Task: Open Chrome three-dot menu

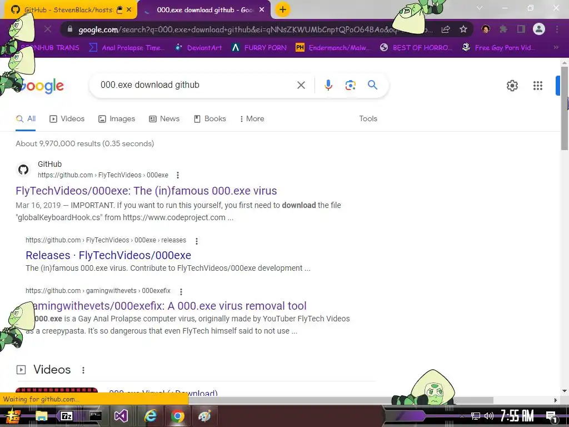Action: [x=557, y=29]
